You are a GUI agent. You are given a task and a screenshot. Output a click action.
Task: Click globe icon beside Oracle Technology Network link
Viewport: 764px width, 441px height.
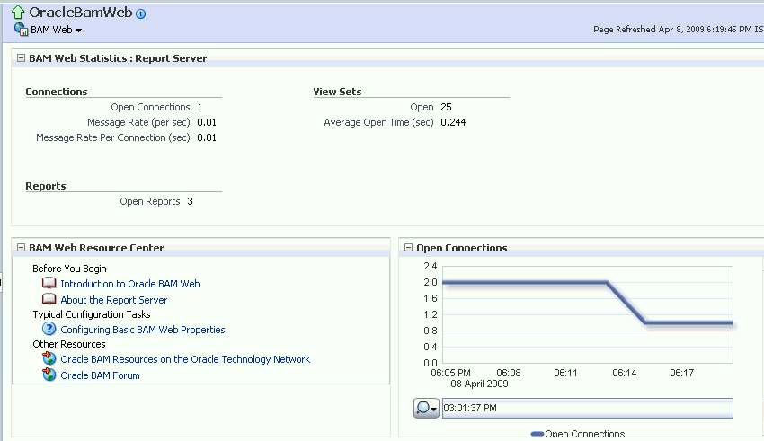coord(49,358)
